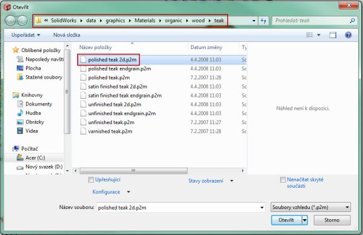Click the Plocha desktop icon
Screen dimensions: 363x235
pos(20,68)
